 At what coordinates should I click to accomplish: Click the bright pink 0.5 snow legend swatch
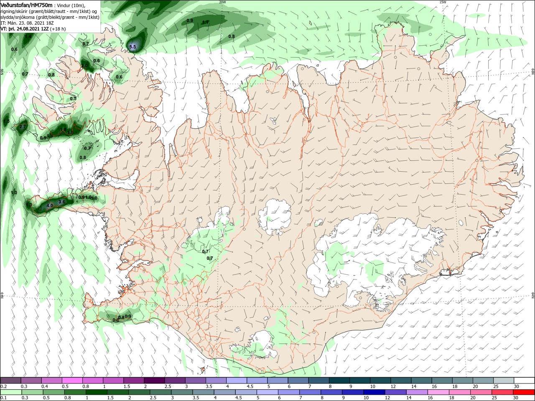72,381
